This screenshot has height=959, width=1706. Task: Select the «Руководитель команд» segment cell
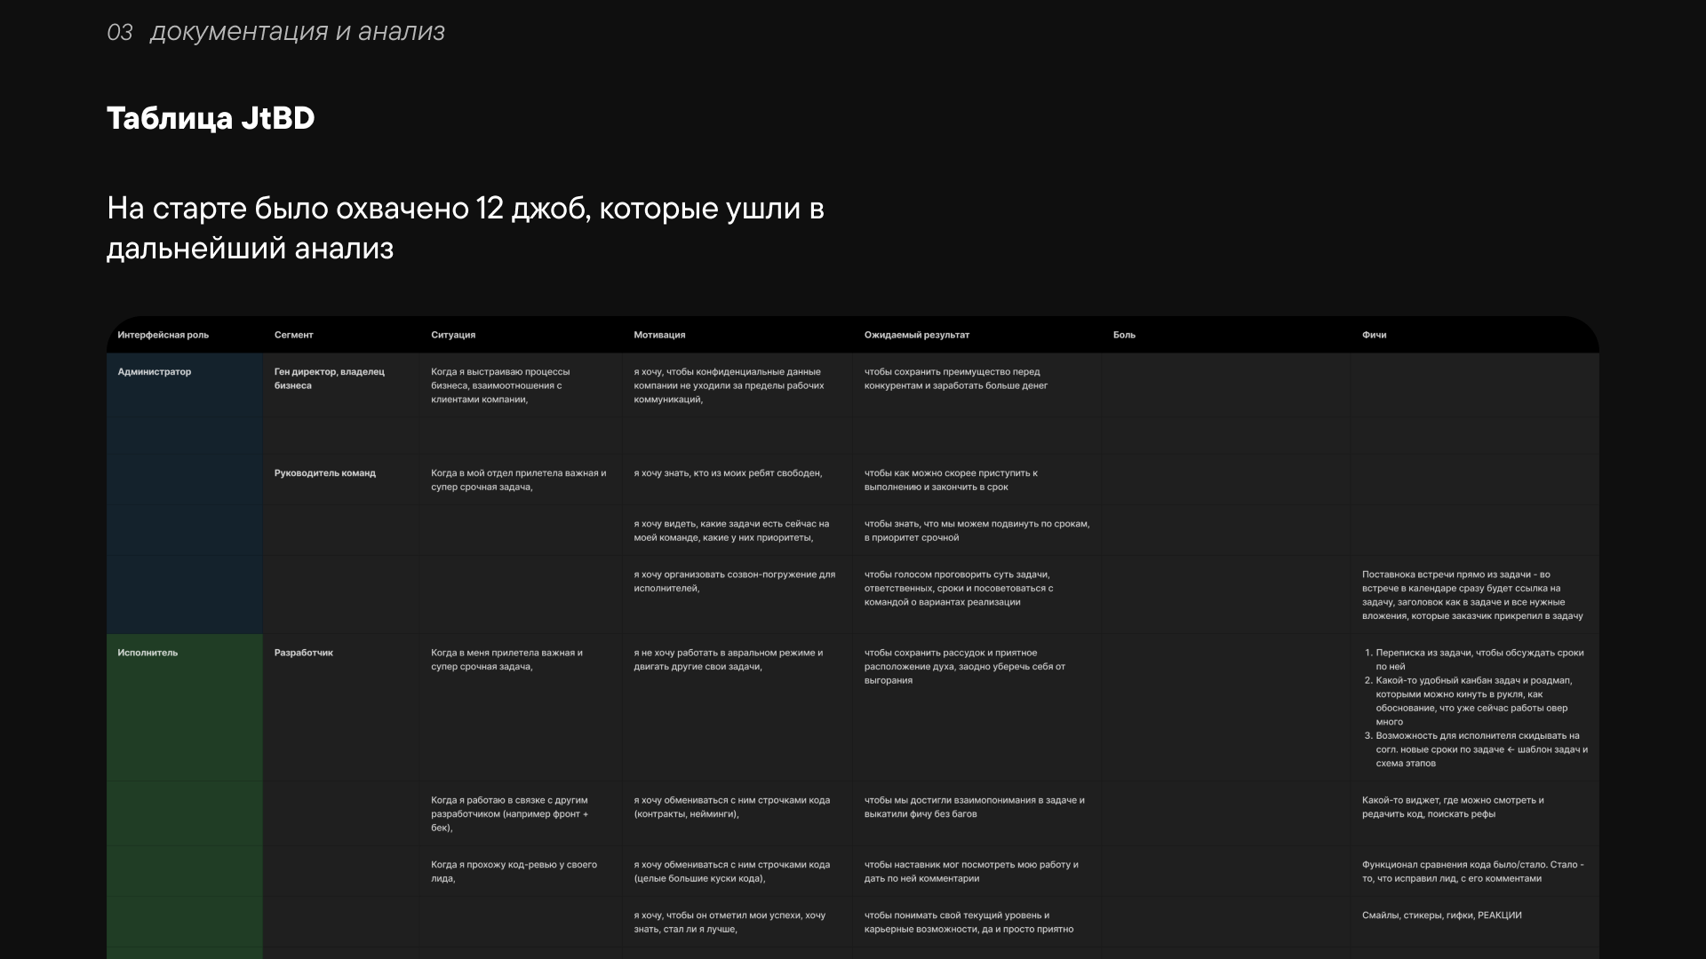(x=325, y=472)
